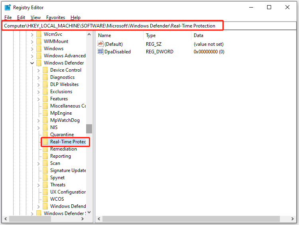The width and height of the screenshot is (299, 225).
Task: Expand the NIS subkey
Action: (39, 128)
